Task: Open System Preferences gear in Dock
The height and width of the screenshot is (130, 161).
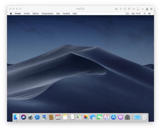Action: tap(127, 117)
